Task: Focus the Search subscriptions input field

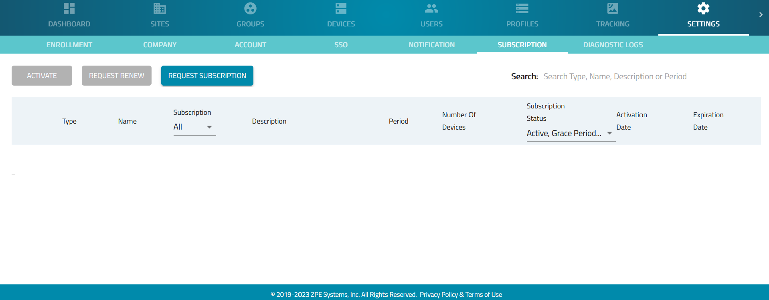Action: coord(652,77)
